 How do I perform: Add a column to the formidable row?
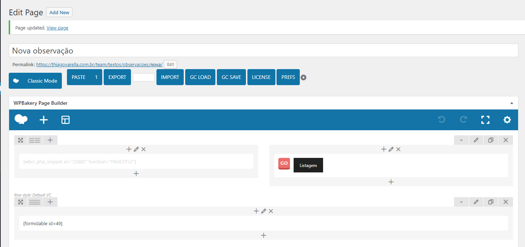pos(50,202)
